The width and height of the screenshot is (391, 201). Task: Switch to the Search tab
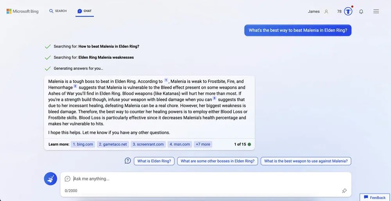pyautogui.click(x=58, y=11)
